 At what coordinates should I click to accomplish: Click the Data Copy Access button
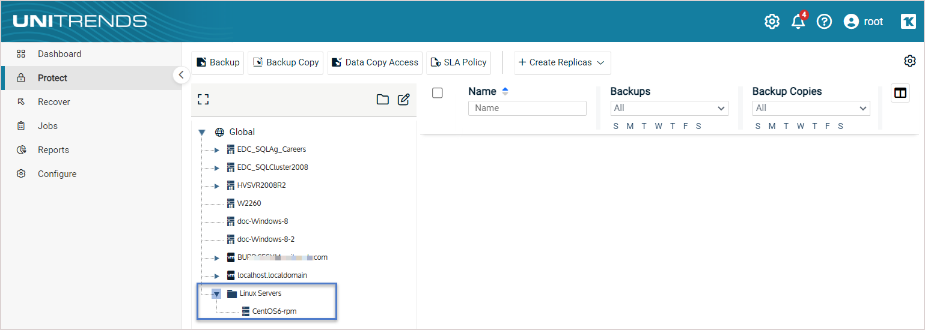coord(374,62)
